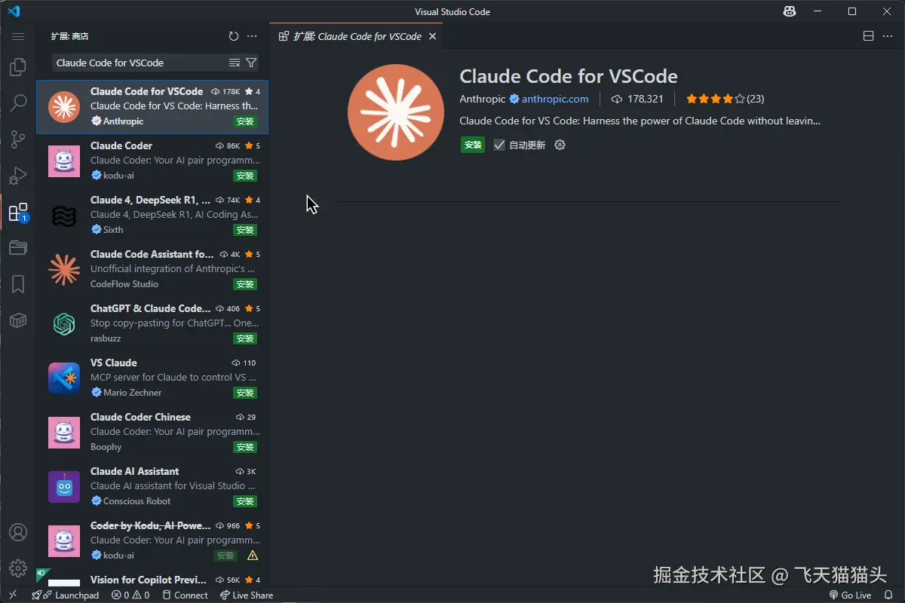
Task: Open the Source Control view
Action: pyautogui.click(x=18, y=139)
